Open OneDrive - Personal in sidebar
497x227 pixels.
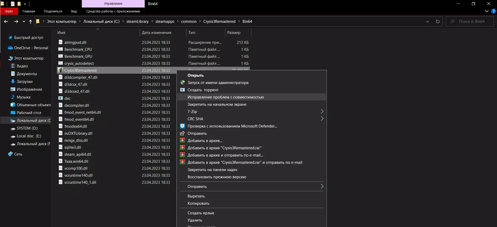pyautogui.click(x=31, y=48)
